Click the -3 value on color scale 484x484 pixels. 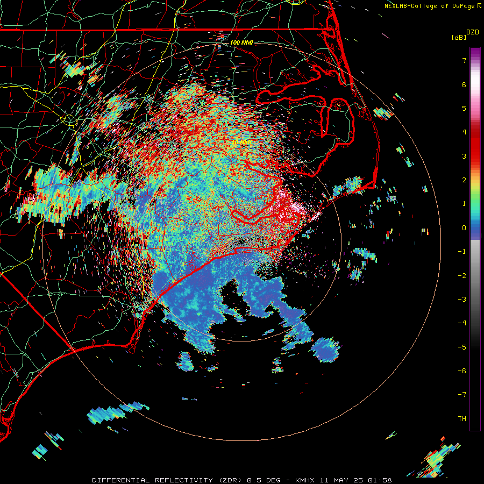[462, 300]
